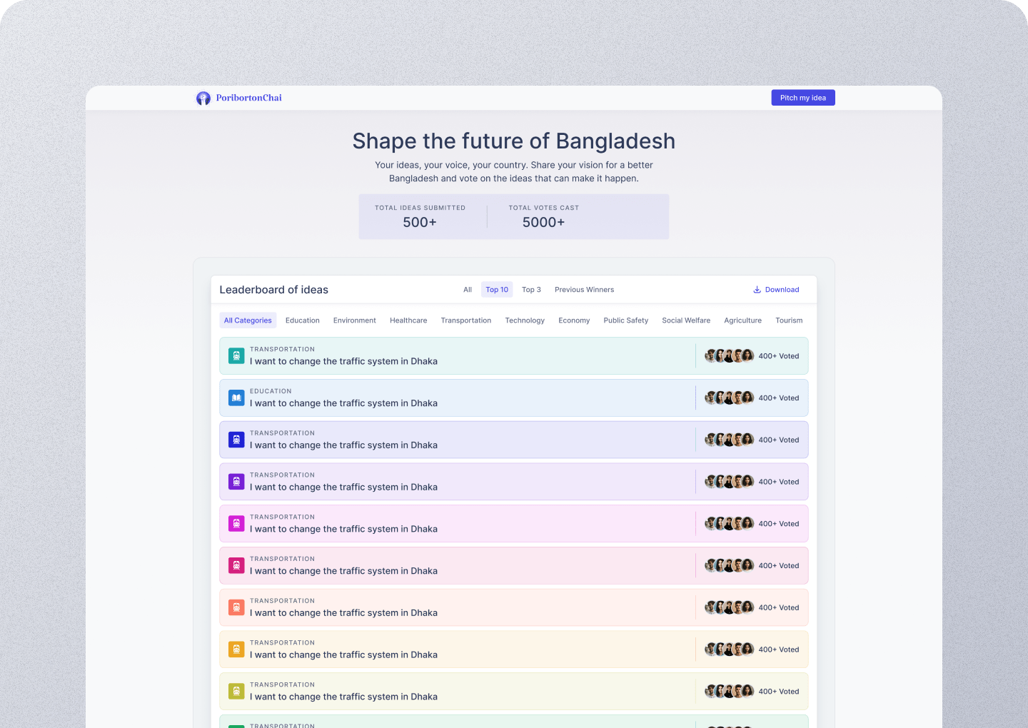
Task: Click the blue Education book icon
Action: 236,398
